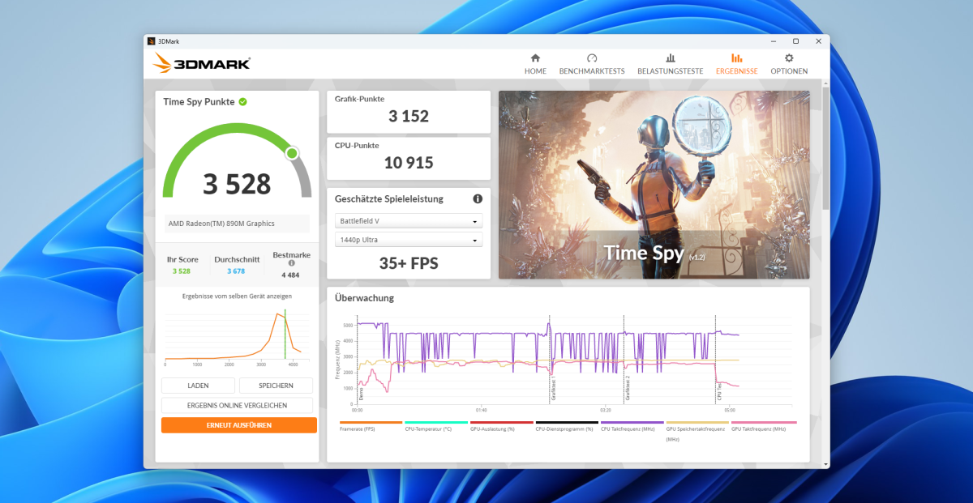This screenshot has width=973, height=503.
Task: Click the 3DMARK logo
Action: 201,62
